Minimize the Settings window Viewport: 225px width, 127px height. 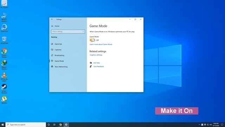pos(130,19)
